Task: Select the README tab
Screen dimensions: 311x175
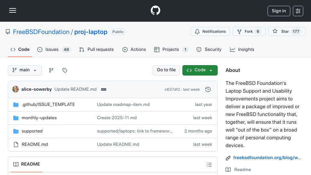Action: (x=27, y=164)
